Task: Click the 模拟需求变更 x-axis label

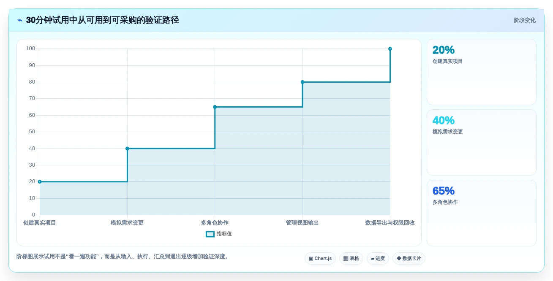Action: coord(127,223)
